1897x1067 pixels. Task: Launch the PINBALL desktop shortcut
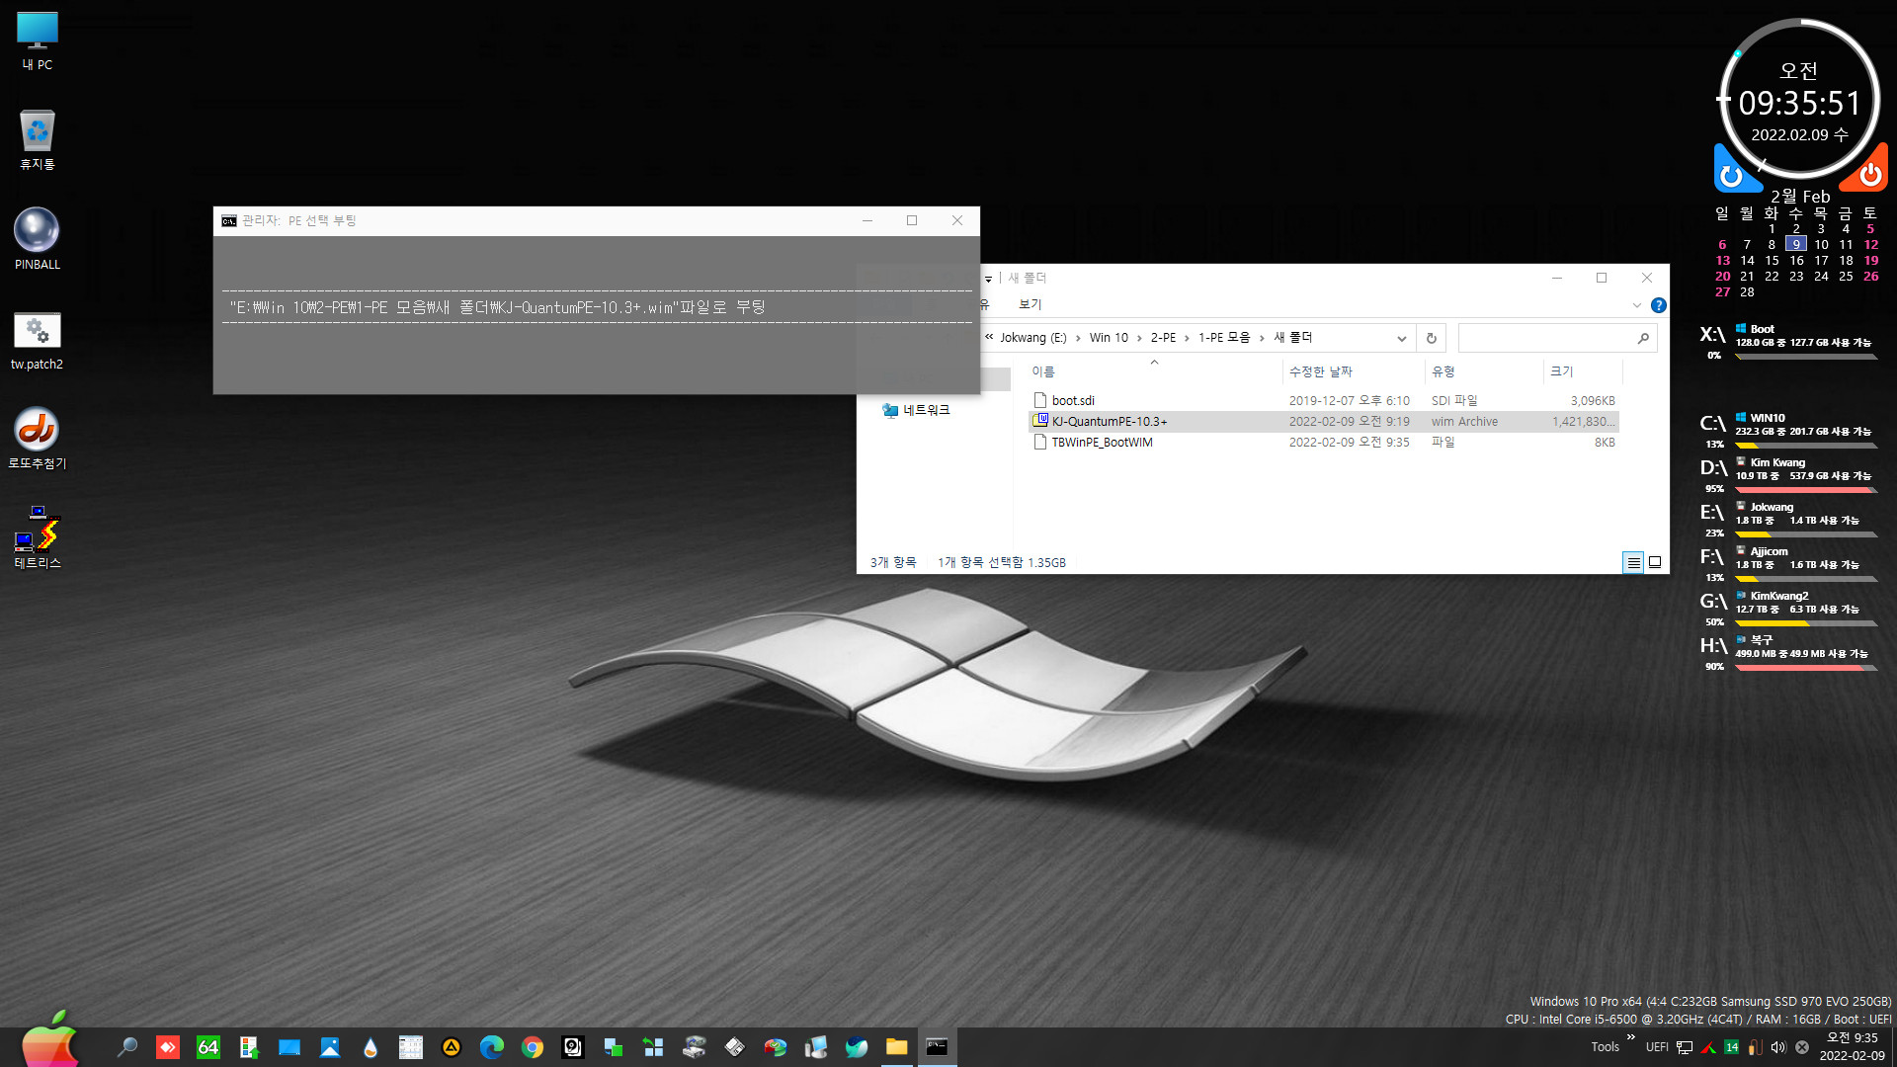point(37,239)
